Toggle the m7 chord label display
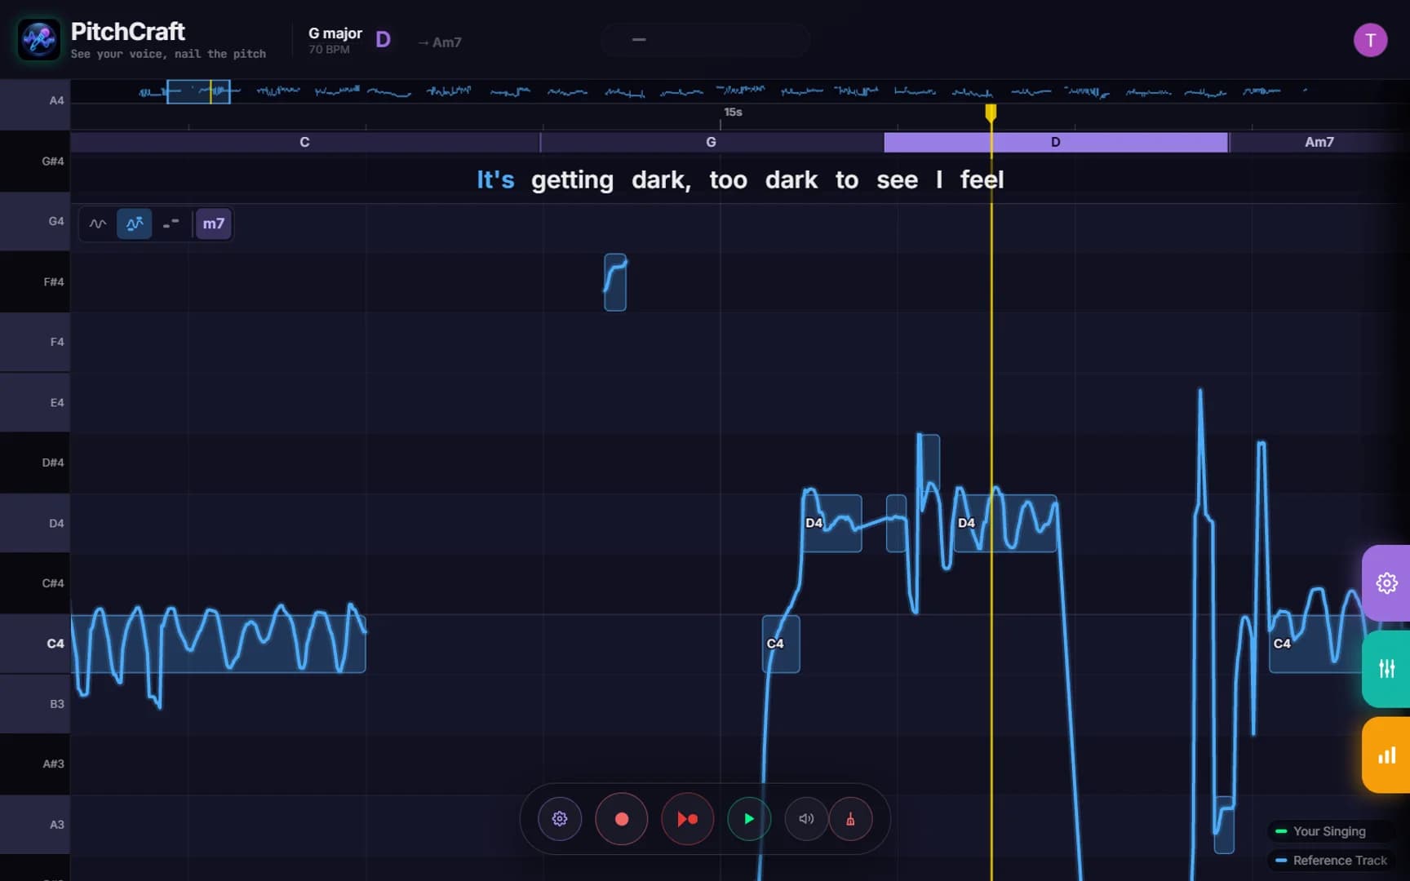 point(214,224)
